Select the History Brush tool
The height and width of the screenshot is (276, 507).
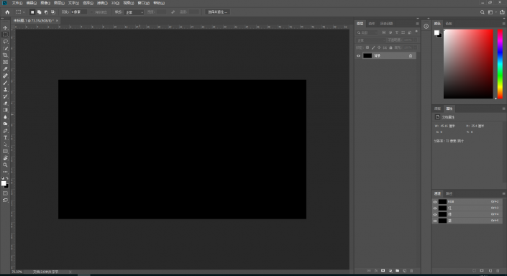pyautogui.click(x=5, y=96)
